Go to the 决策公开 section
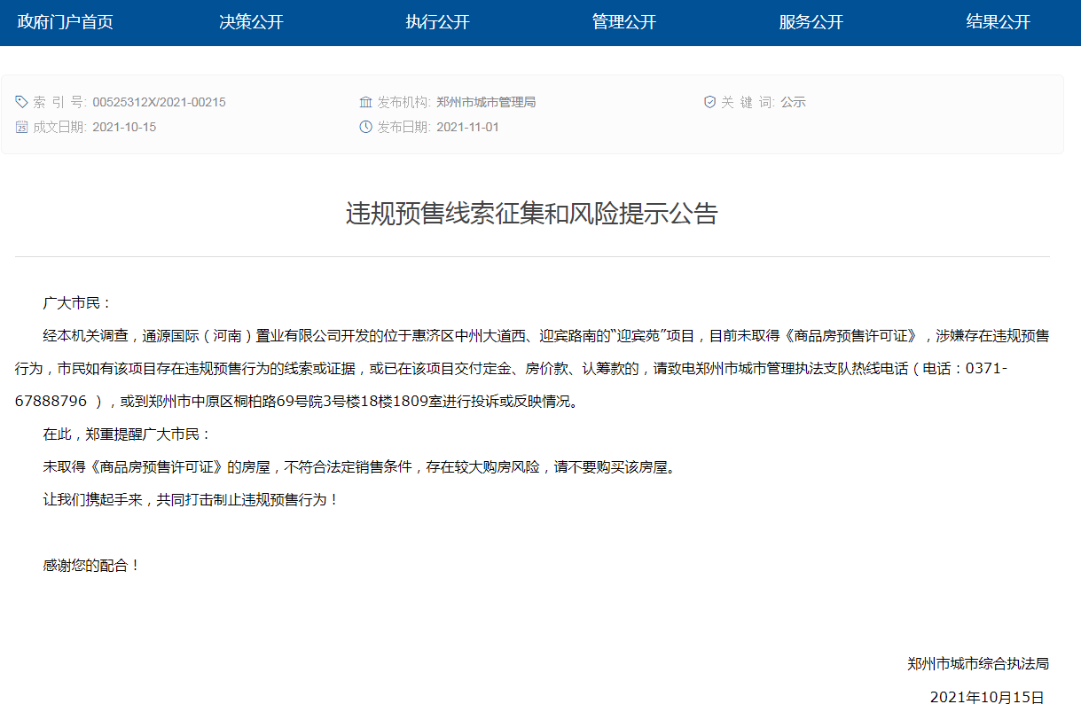 pos(251,22)
